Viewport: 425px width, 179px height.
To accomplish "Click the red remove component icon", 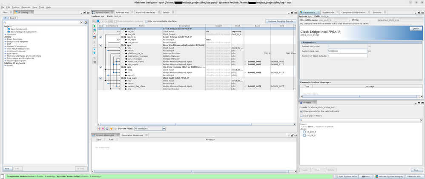I will (95, 34).
